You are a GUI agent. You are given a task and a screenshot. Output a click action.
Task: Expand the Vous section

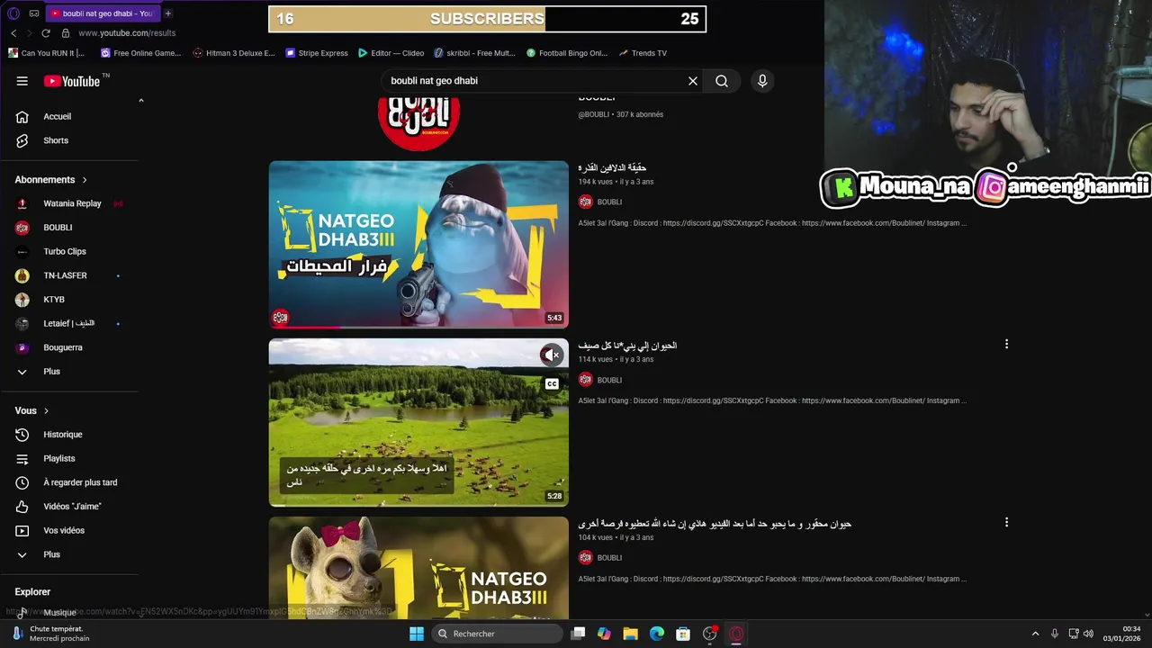(32, 410)
